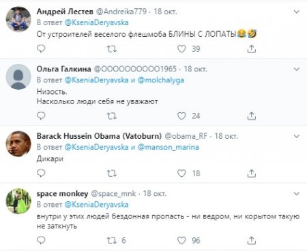
Task: Retweet Ольга Галкина's Низость tweet
Action: click(112, 116)
